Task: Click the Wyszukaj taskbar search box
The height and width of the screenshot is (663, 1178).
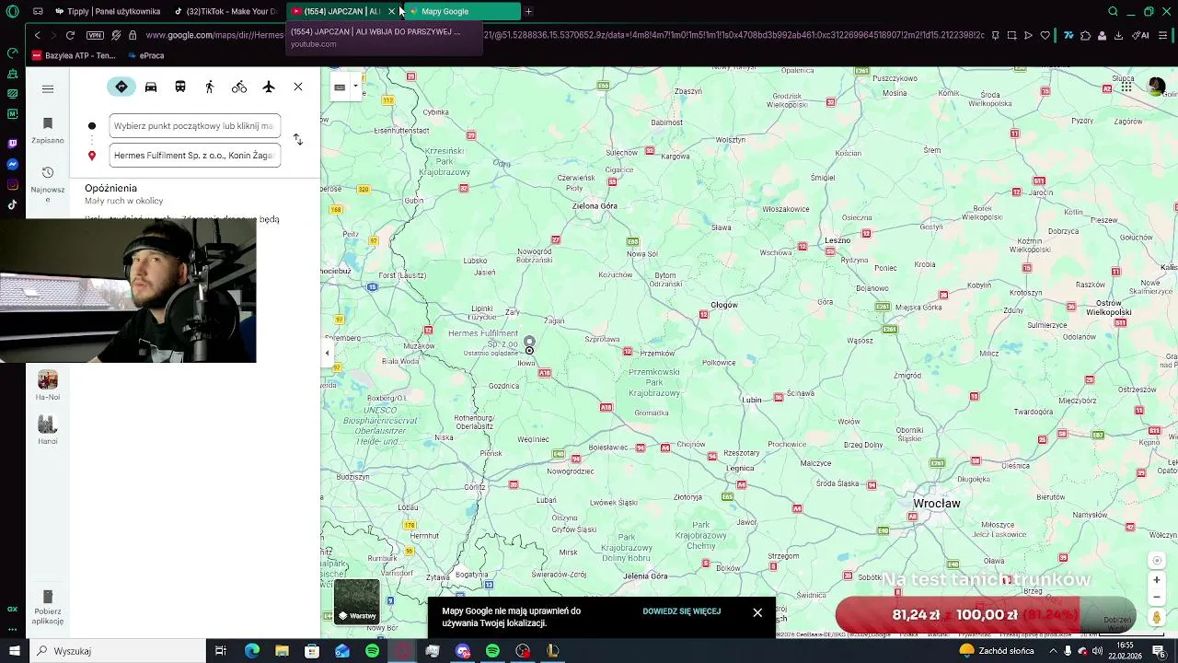Action: click(x=116, y=651)
